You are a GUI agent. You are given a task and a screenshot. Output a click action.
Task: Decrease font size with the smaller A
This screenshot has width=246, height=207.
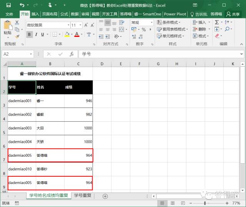pos(92,25)
